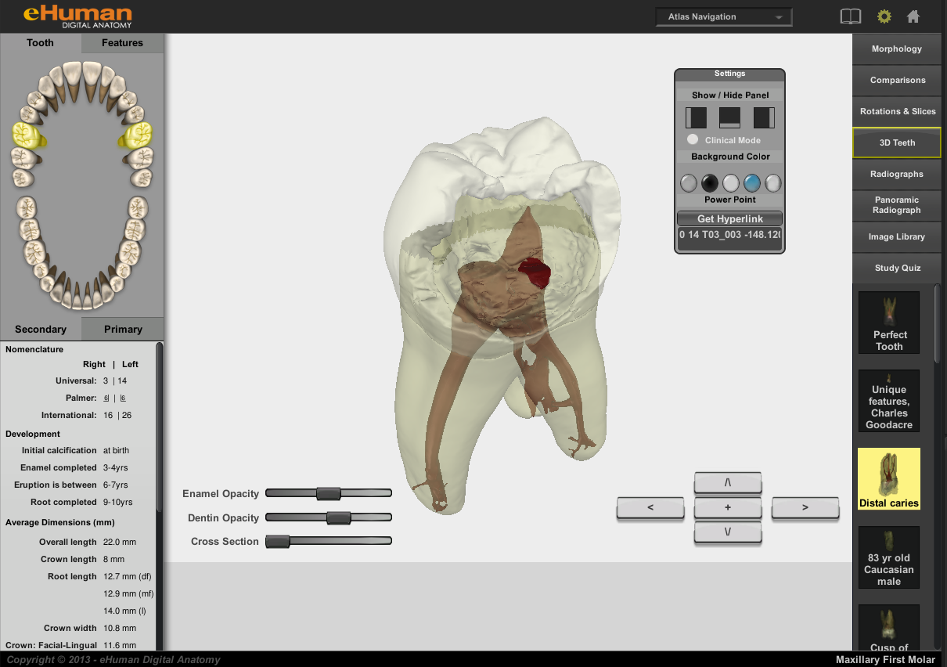The height and width of the screenshot is (667, 947).
Task: Choose the blue background color swatch
Action: click(x=752, y=183)
